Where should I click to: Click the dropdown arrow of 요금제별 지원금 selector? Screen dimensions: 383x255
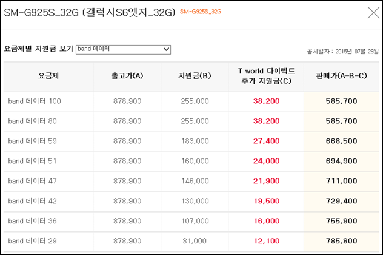pyautogui.click(x=166, y=49)
